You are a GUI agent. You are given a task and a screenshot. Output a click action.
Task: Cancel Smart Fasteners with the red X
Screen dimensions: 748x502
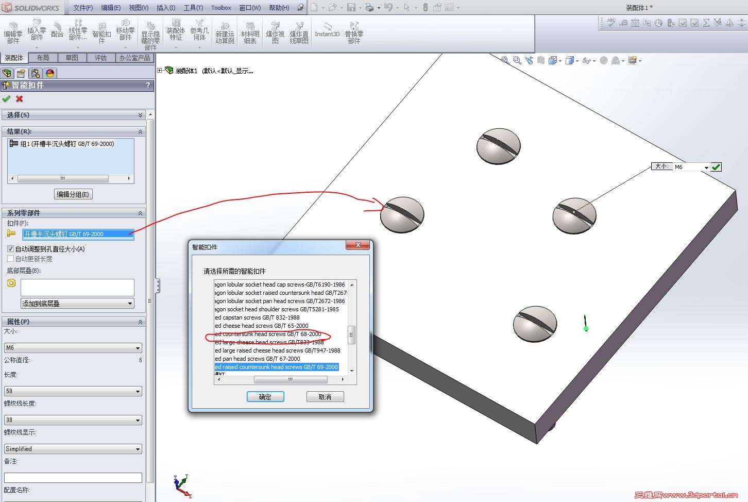20,98
